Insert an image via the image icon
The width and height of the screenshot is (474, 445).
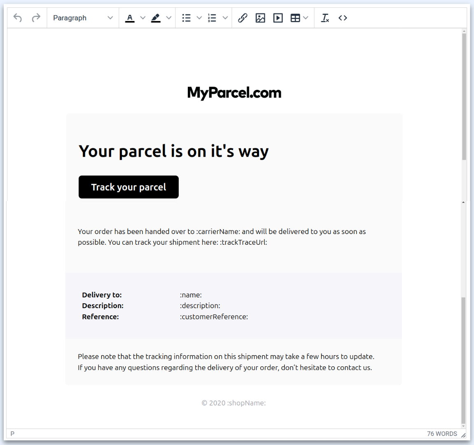(x=260, y=18)
